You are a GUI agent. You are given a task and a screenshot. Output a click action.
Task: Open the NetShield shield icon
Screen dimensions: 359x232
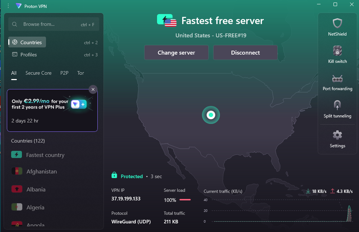tap(337, 24)
